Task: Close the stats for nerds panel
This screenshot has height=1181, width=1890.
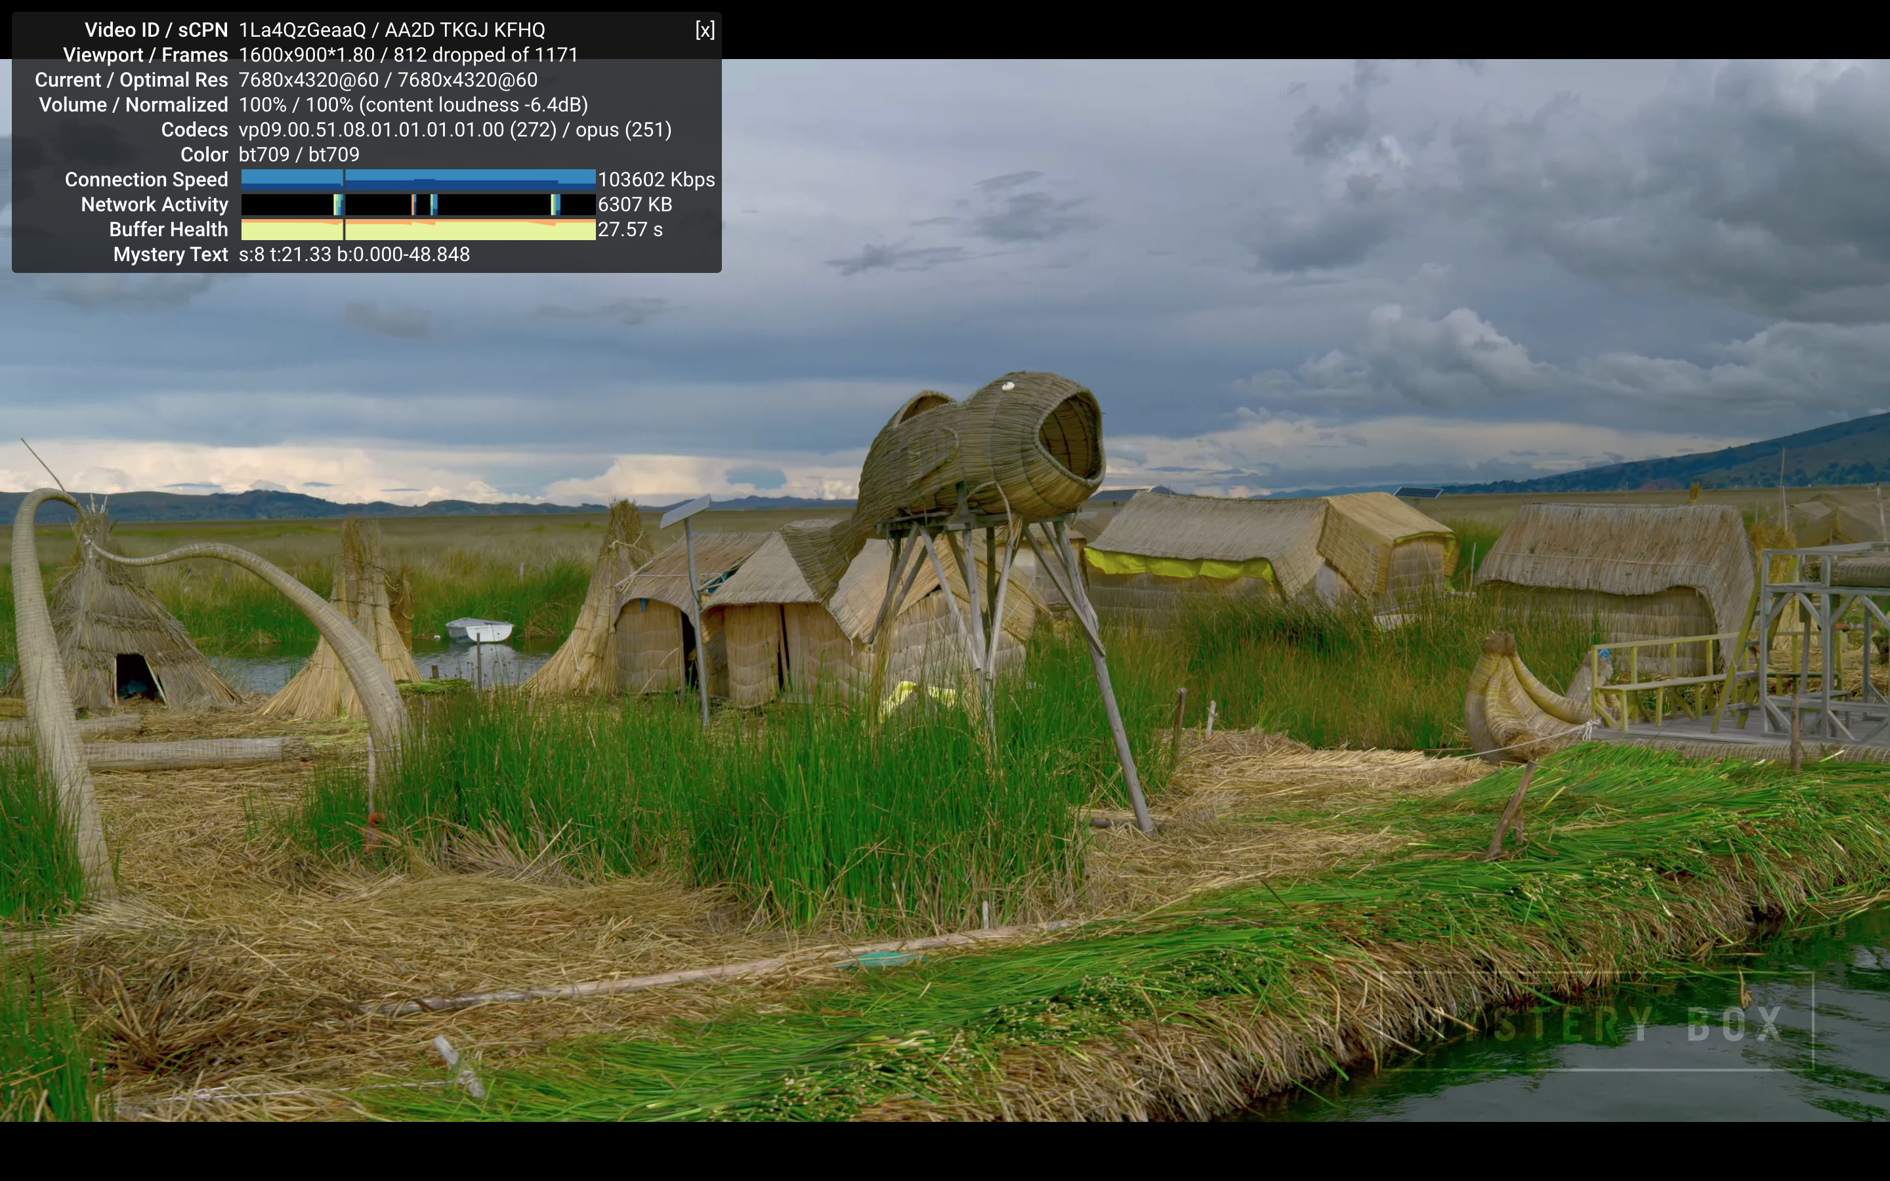Action: tap(704, 30)
